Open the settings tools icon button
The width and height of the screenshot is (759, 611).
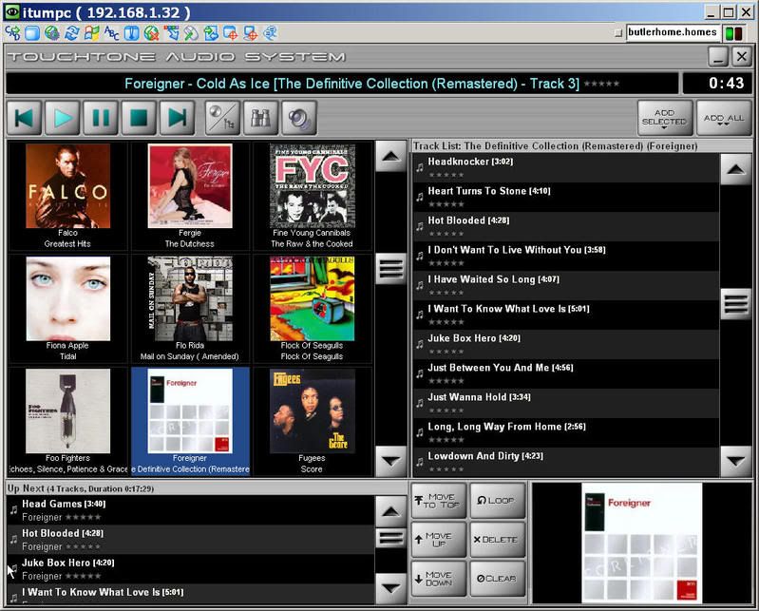tap(222, 118)
